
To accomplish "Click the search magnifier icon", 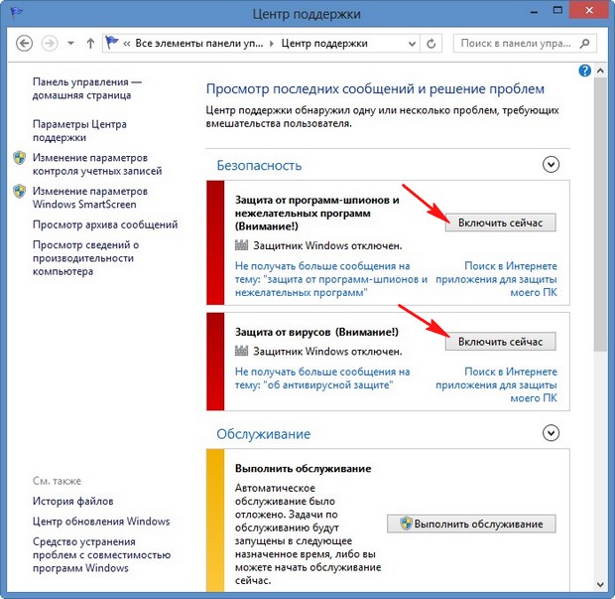I will tap(585, 43).
